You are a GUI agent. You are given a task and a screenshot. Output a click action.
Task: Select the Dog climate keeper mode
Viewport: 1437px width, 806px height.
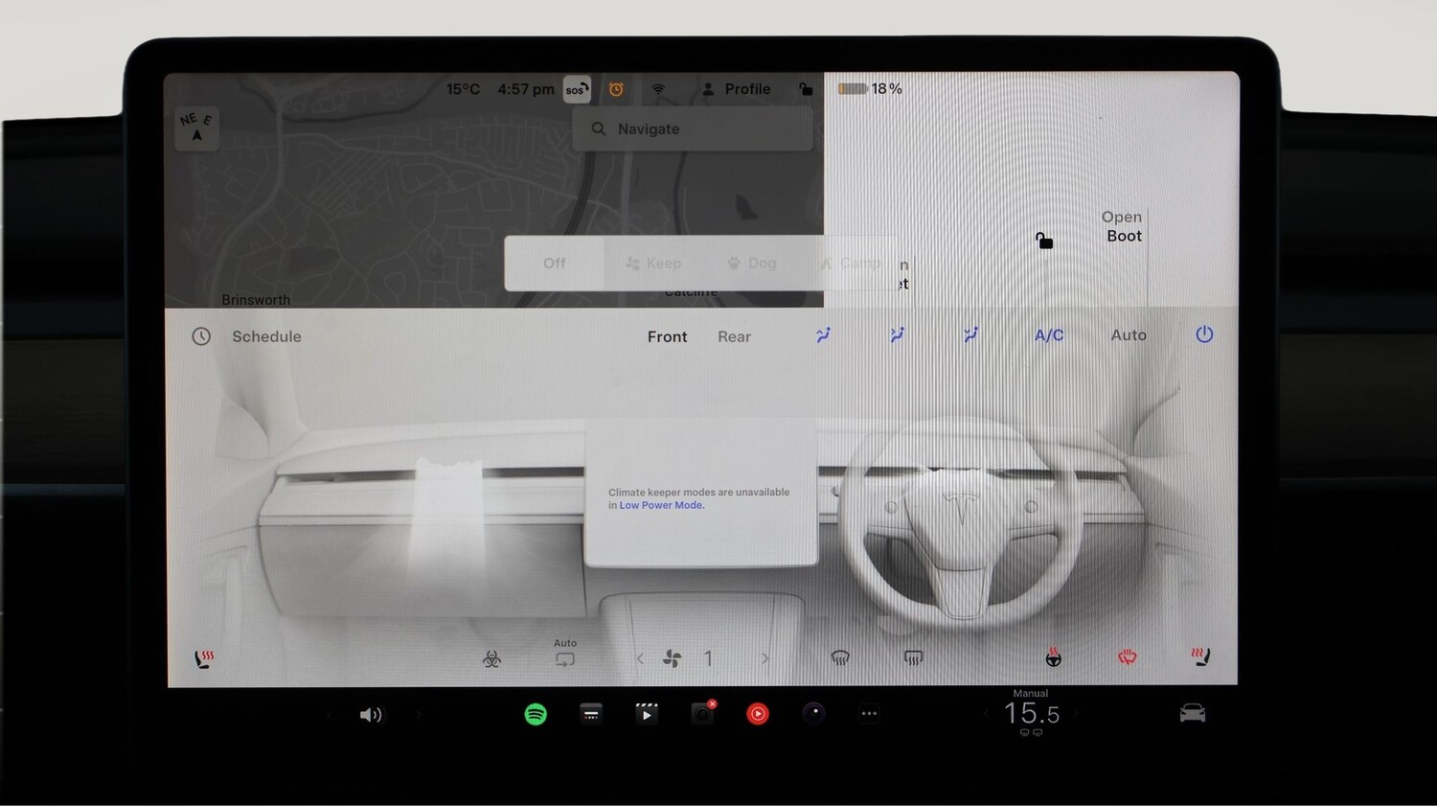tap(751, 263)
